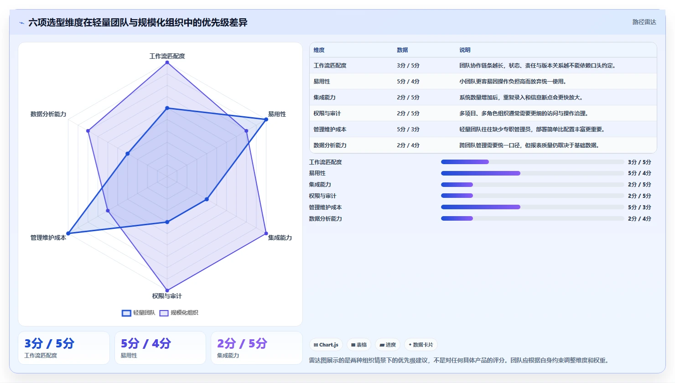
Task: Click the 2分 / 4分 label beside 数据分析能力 bar
Action: coord(639,219)
